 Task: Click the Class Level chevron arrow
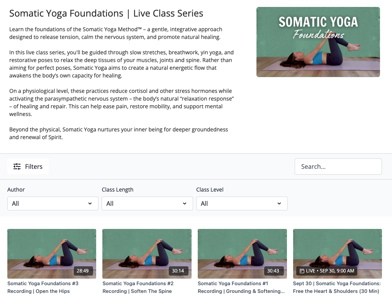279,203
